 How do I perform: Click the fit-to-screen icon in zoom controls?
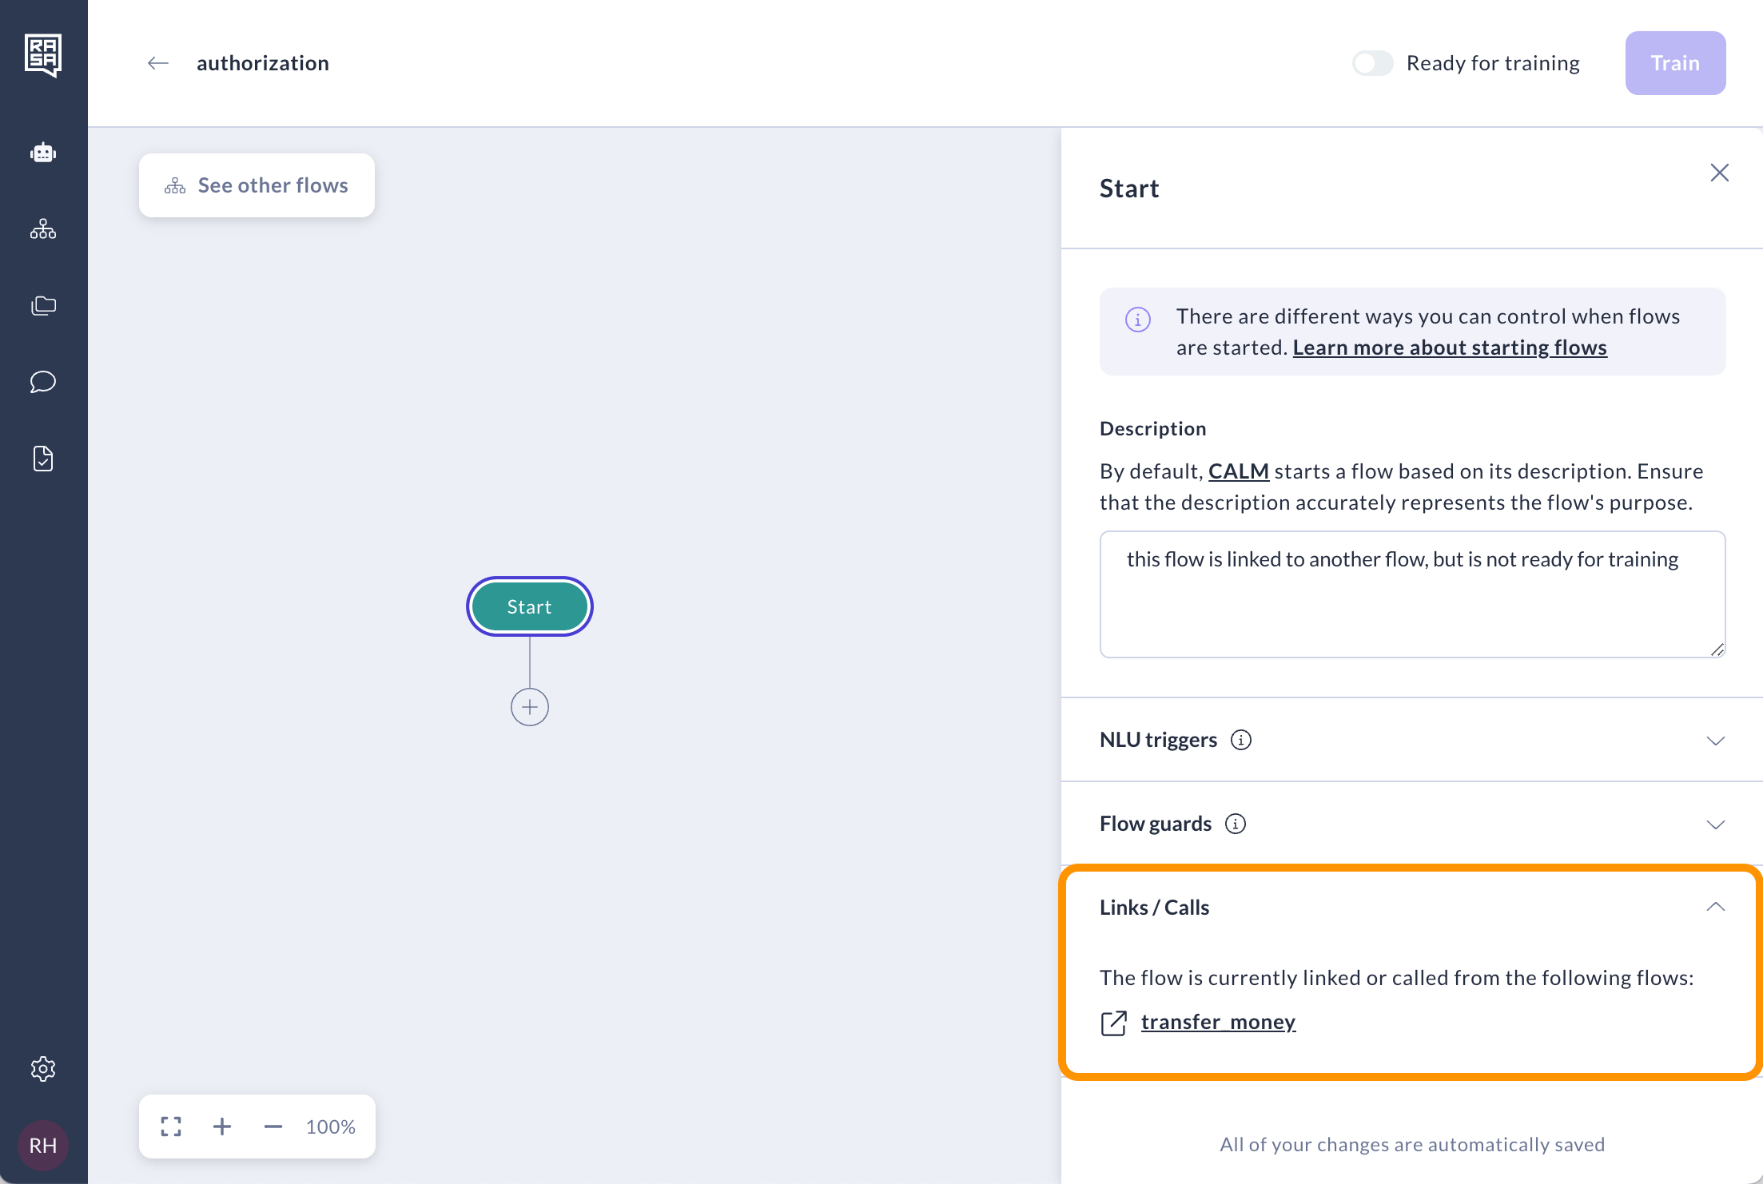171,1126
